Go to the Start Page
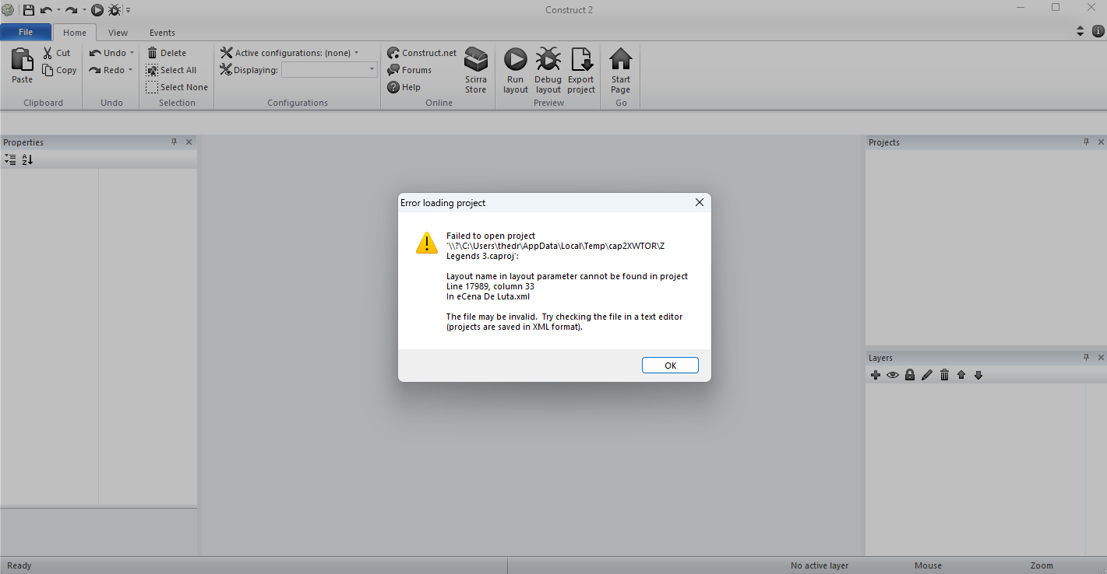The width and height of the screenshot is (1107, 574). [621, 70]
